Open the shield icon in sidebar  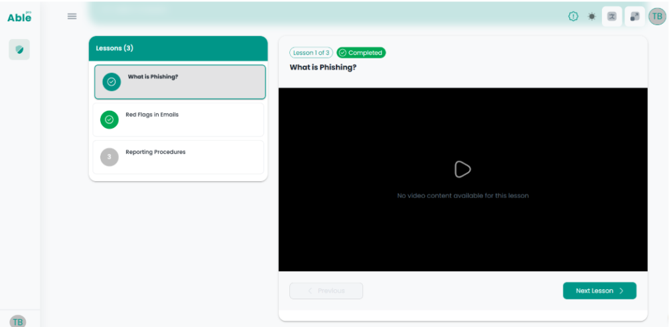pyautogui.click(x=19, y=50)
